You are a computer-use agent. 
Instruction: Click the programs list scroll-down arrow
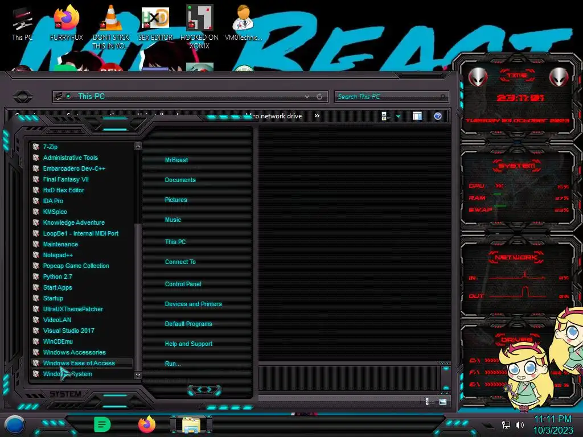(138, 376)
